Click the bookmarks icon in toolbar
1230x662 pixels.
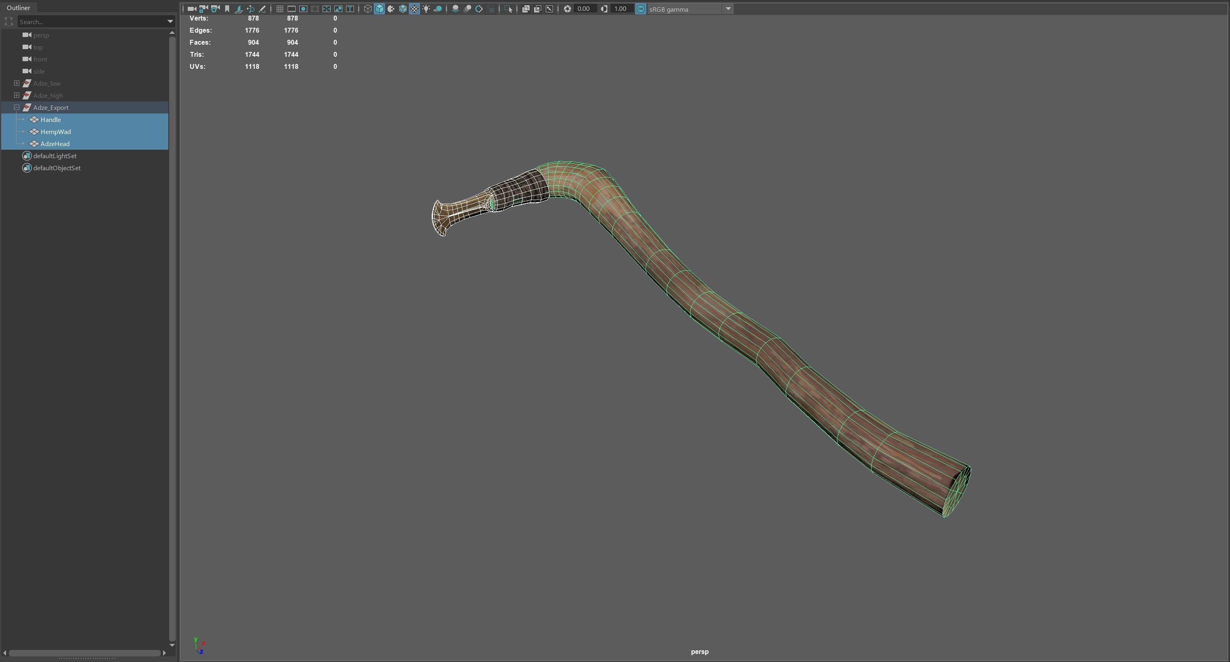(227, 8)
